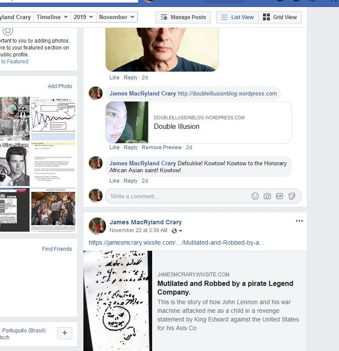This screenshot has height=351, width=339.
Task: Like the Double Illusion link comment
Action: [x=114, y=148]
